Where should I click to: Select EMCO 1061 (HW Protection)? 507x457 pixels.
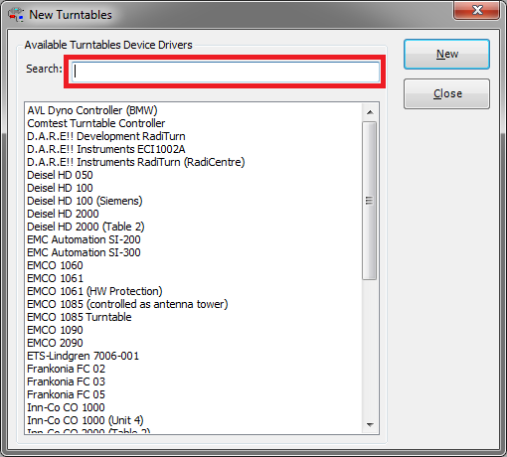(94, 291)
